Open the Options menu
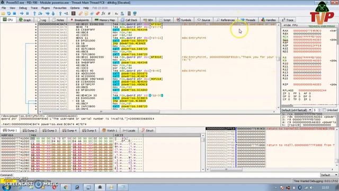Viewport: 339px width, 191px height. 75,8
